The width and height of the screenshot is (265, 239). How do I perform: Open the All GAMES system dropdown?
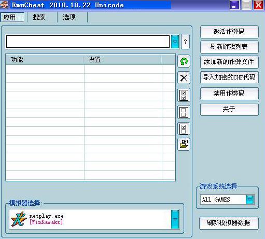[249, 200]
